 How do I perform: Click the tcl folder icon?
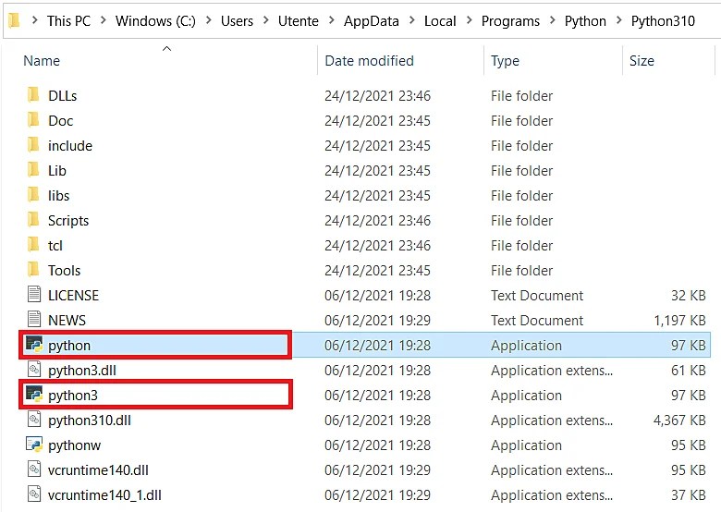click(x=33, y=245)
